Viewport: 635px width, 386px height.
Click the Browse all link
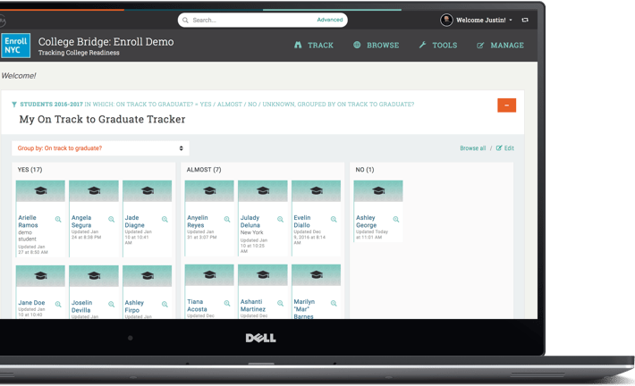pyautogui.click(x=472, y=148)
